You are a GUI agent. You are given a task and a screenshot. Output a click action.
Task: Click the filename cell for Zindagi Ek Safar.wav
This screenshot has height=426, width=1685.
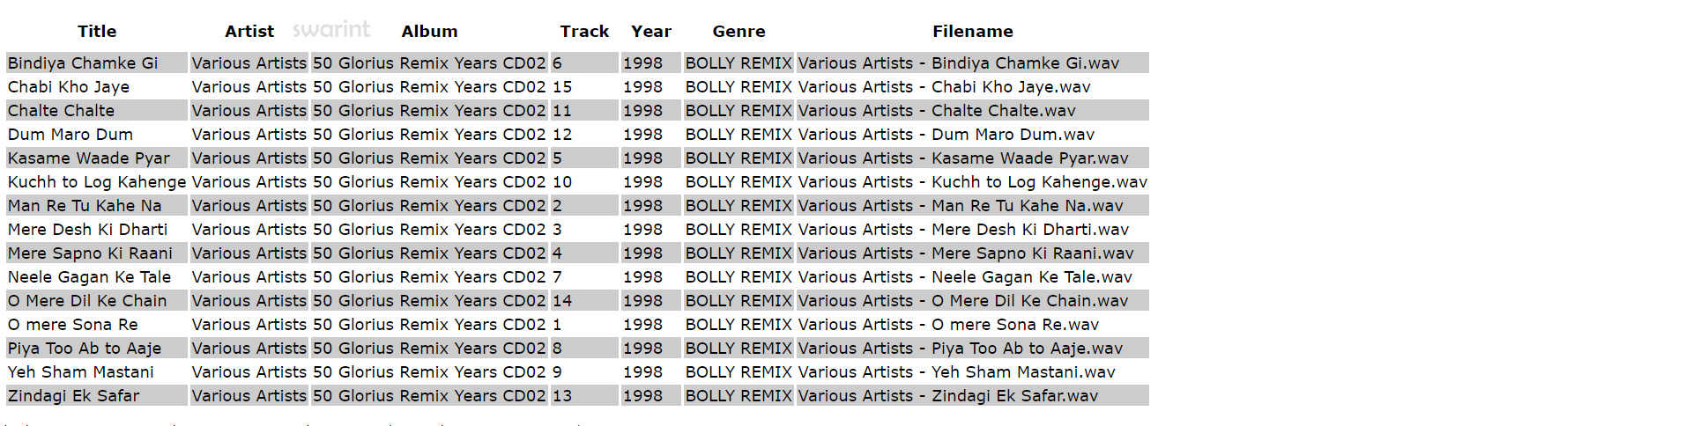pos(948,396)
